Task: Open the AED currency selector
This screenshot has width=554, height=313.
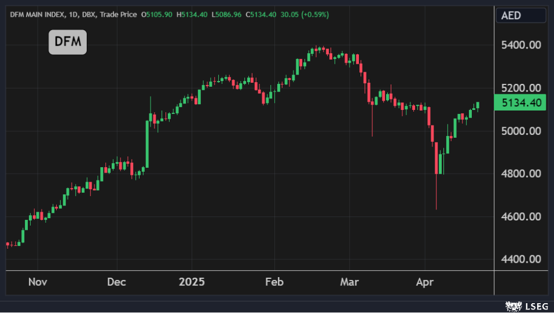Action: (x=520, y=16)
